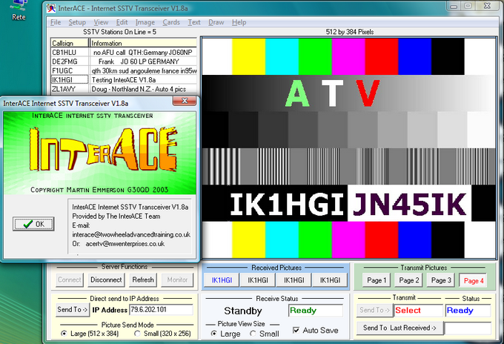Open the Edit menu

click(x=122, y=22)
